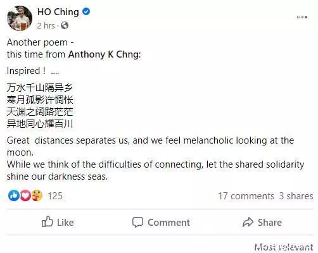Open the HO Ching profile name link
The image size is (318, 253).
pos(58,12)
